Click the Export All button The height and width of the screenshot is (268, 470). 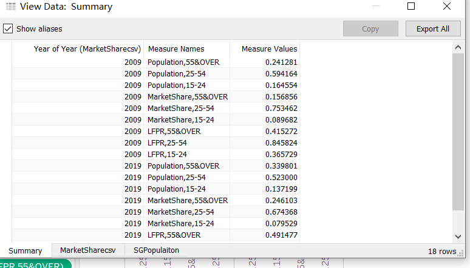(x=433, y=28)
